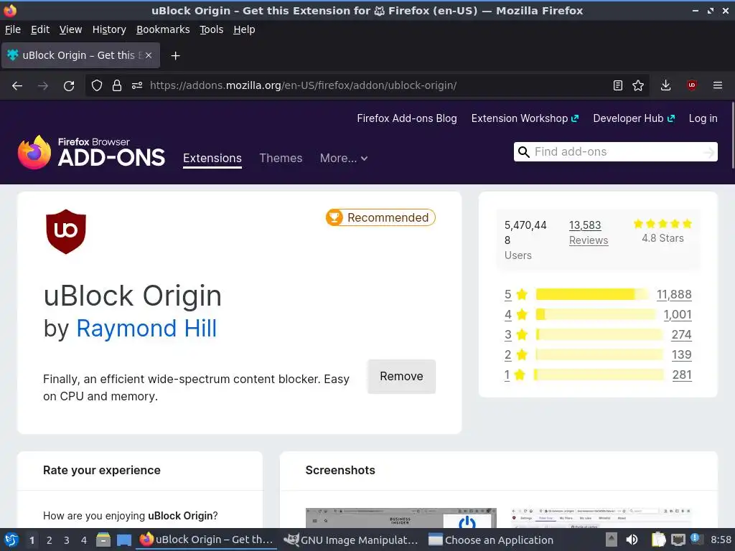Viewport: 735px width, 551px height.
Task: Click notification icon in system tray
Action: (x=696, y=539)
